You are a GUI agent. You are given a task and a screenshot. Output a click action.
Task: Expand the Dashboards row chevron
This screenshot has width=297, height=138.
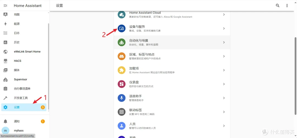point(224,84)
